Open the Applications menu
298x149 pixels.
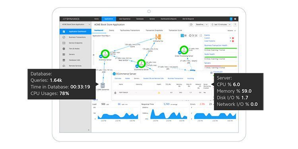click(x=109, y=19)
